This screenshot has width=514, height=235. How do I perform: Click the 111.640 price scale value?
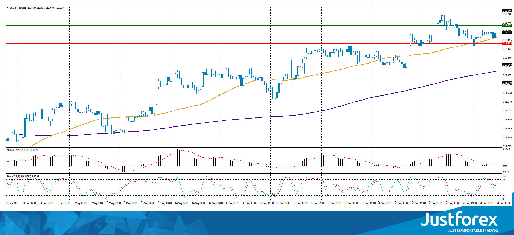pos(507,102)
